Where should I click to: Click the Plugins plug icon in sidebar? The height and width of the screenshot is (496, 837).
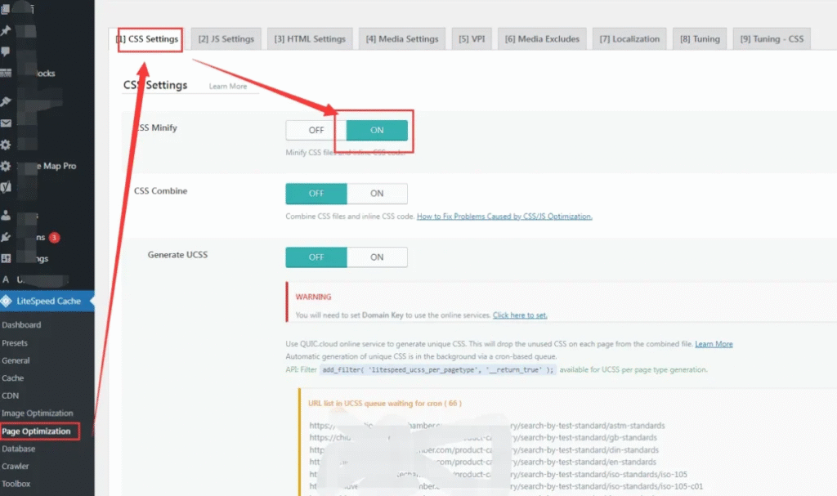pyautogui.click(x=6, y=237)
